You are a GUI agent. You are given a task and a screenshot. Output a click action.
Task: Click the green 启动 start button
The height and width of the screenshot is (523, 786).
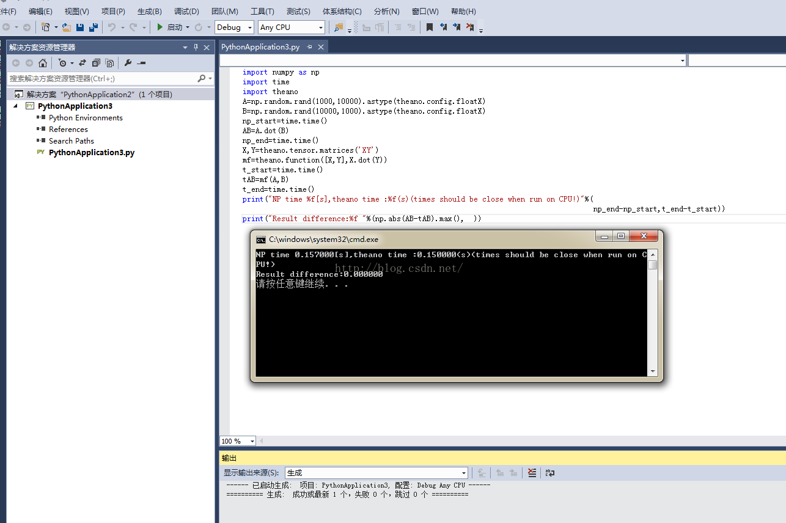pos(170,27)
